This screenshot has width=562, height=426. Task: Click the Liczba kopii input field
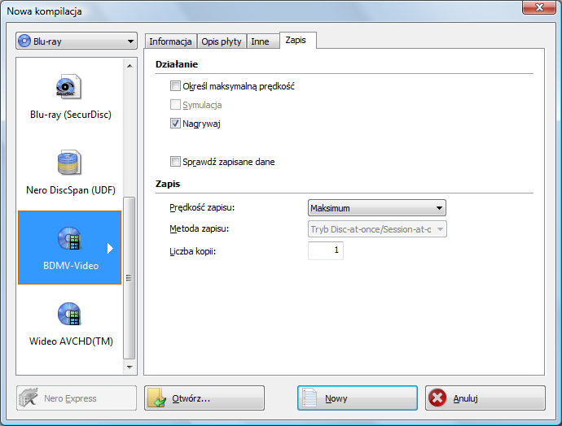(x=326, y=250)
